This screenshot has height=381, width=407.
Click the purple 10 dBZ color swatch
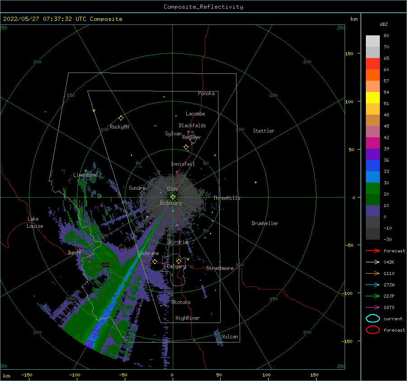click(373, 211)
